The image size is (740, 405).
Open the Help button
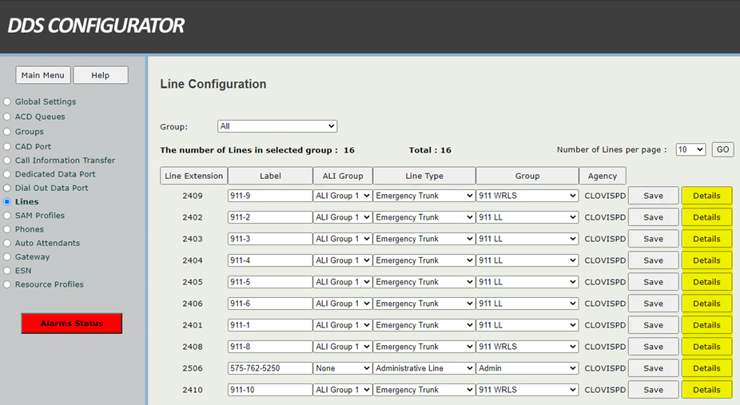(x=101, y=75)
